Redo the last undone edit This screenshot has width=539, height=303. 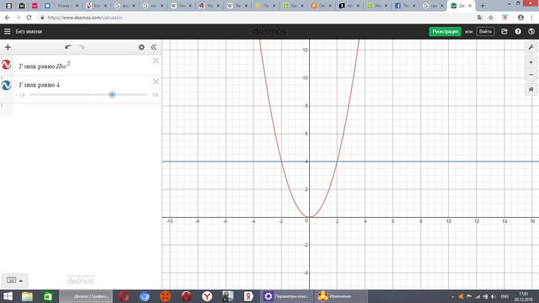[81, 47]
